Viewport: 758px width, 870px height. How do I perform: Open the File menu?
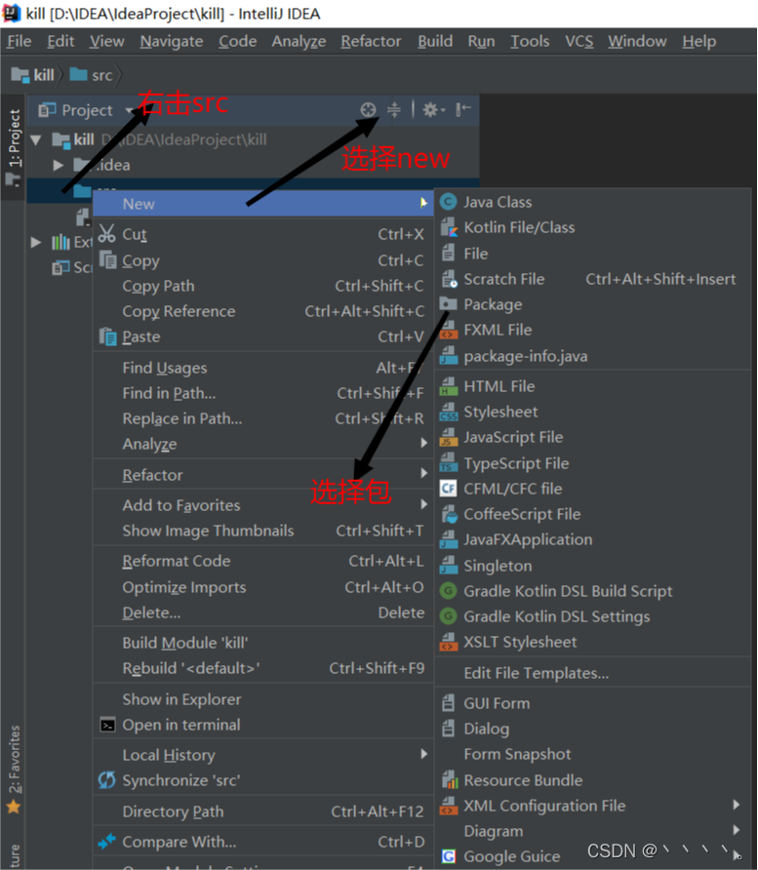[20, 41]
